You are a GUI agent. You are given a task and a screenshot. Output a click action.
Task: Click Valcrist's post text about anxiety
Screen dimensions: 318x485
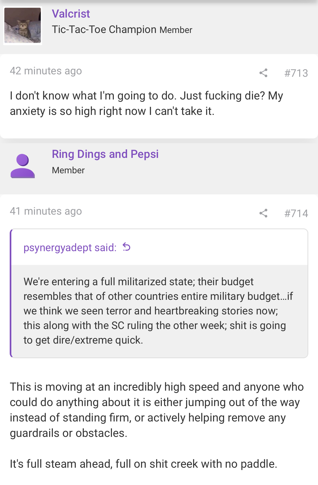(146, 103)
